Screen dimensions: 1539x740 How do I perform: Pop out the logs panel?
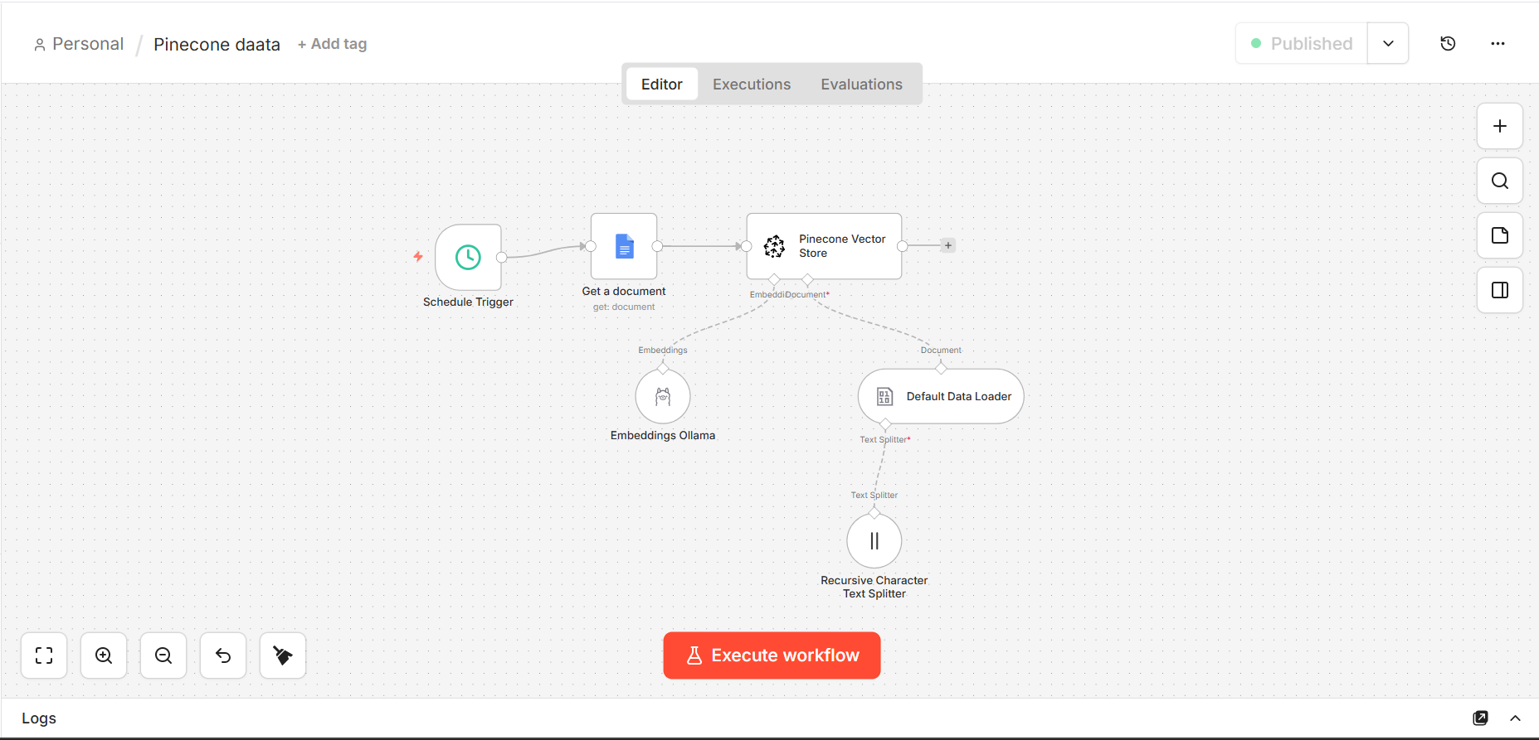click(1481, 718)
